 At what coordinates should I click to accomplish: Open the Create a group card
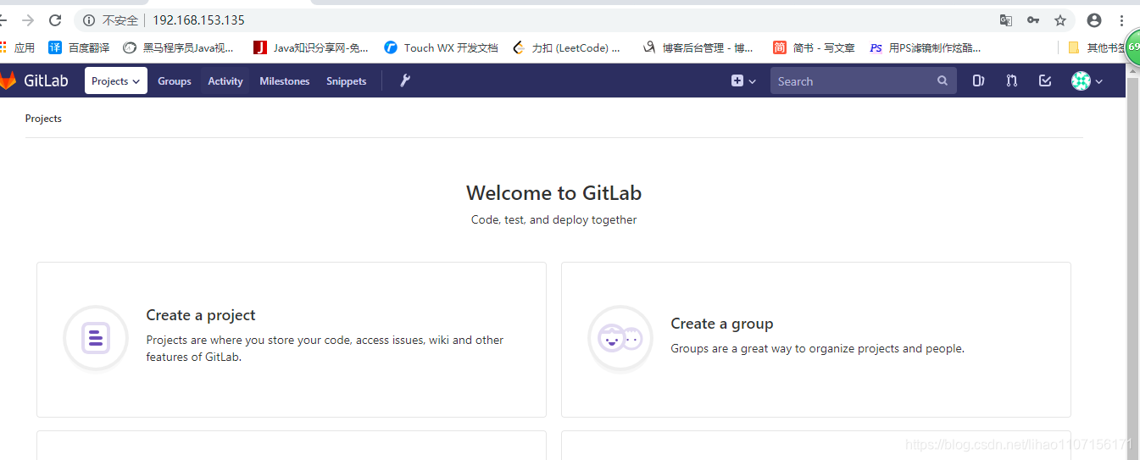coord(816,340)
